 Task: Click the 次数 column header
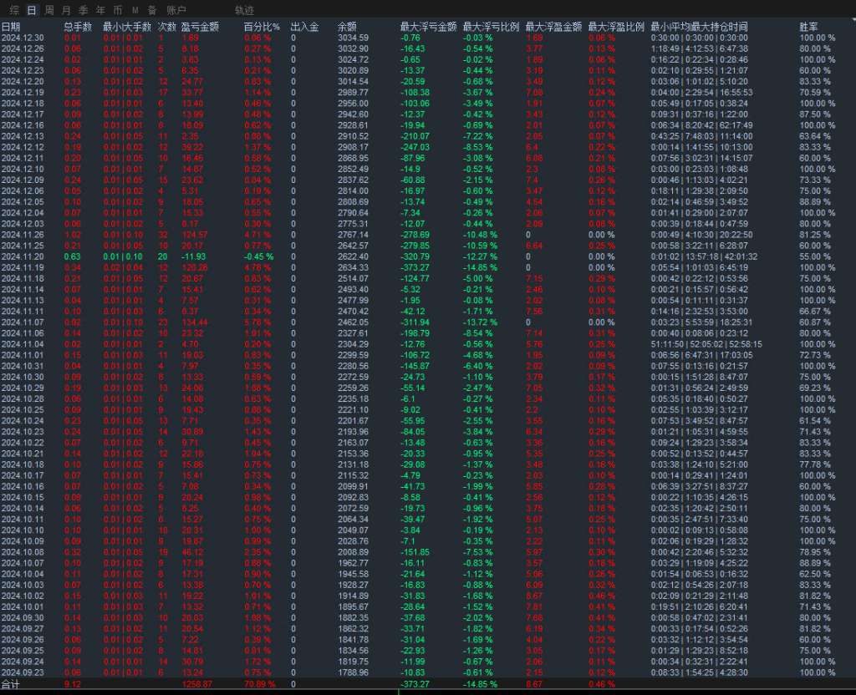coord(166,27)
